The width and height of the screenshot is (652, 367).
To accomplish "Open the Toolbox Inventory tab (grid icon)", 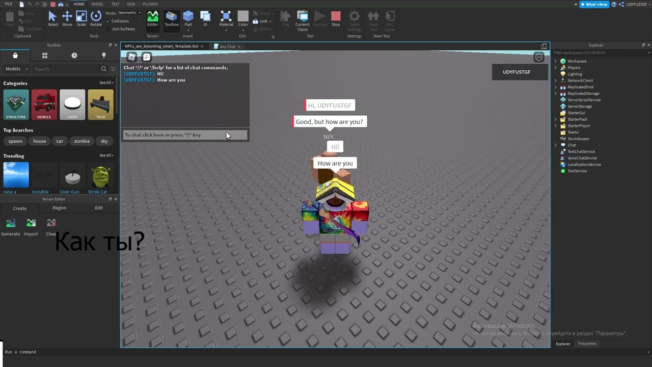I will click(45, 55).
